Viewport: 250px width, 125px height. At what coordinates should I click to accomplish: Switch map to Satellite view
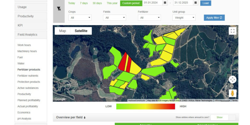81,31
